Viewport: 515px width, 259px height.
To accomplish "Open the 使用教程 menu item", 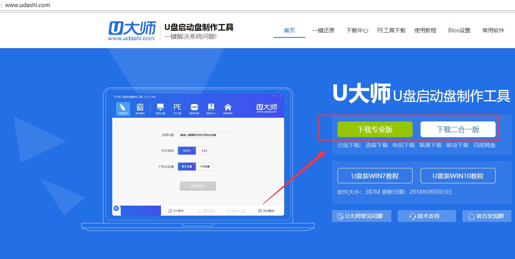I will [425, 30].
